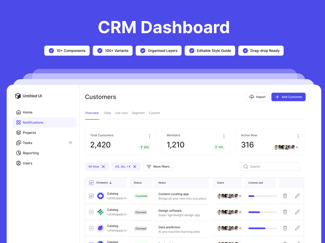The width and height of the screenshot is (325, 243).
Task: Click the blue hexagon Catalog logo
Action: (x=100, y=196)
